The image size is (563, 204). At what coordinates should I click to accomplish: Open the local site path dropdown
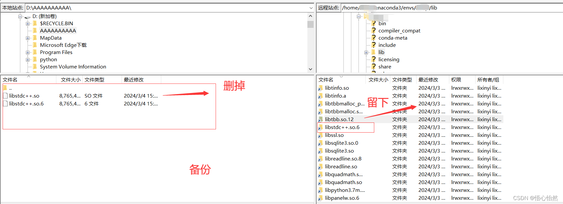pyautogui.click(x=311, y=8)
